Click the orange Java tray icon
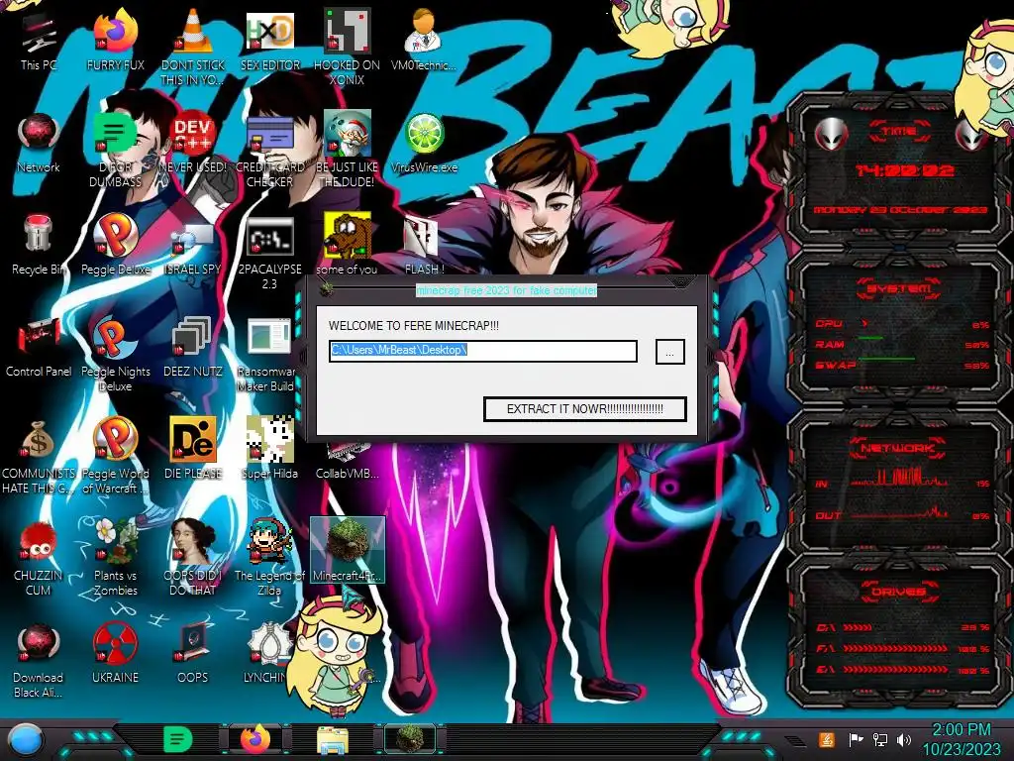 (x=826, y=739)
